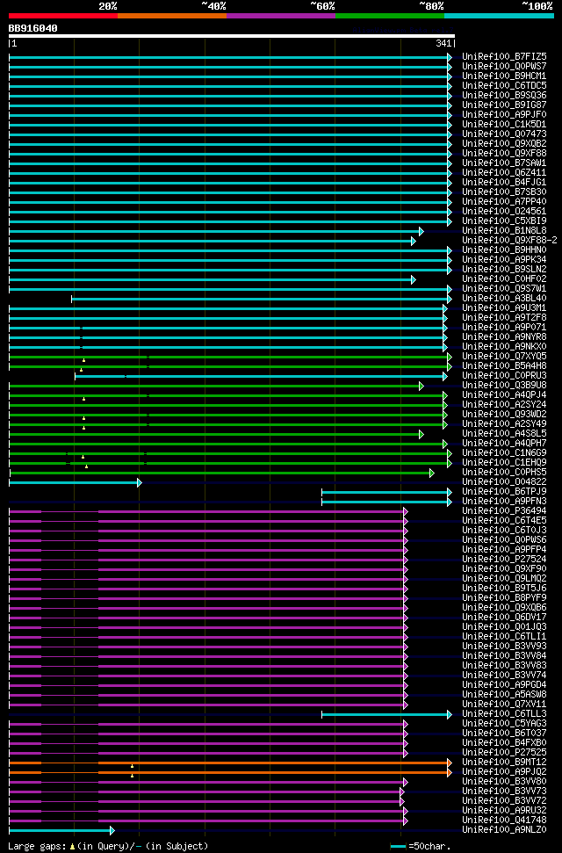
Task: Click the purple ~60% identity legend segment
Action: tap(281, 16)
